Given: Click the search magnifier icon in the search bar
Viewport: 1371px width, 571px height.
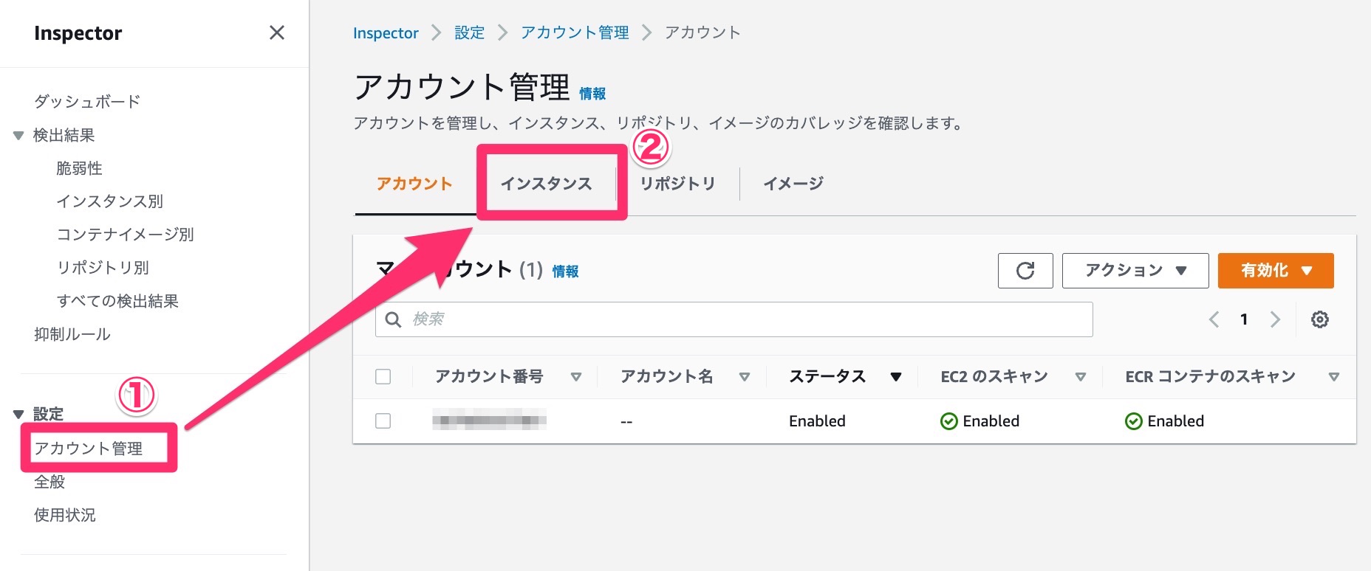Looking at the screenshot, I should 393,319.
